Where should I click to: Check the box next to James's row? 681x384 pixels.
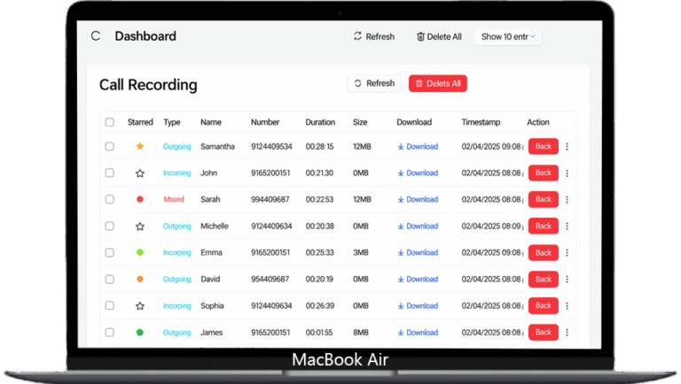110,333
